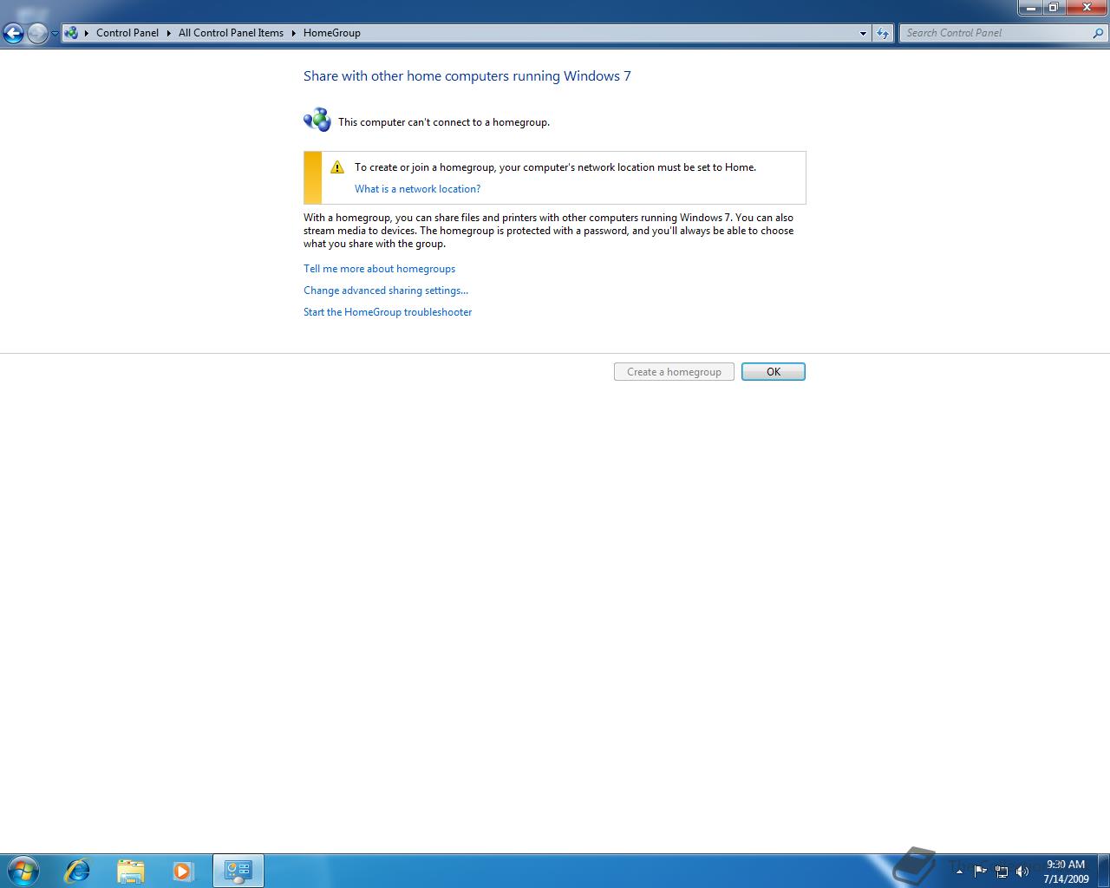Minimize the HomeGroup window

[1030, 8]
